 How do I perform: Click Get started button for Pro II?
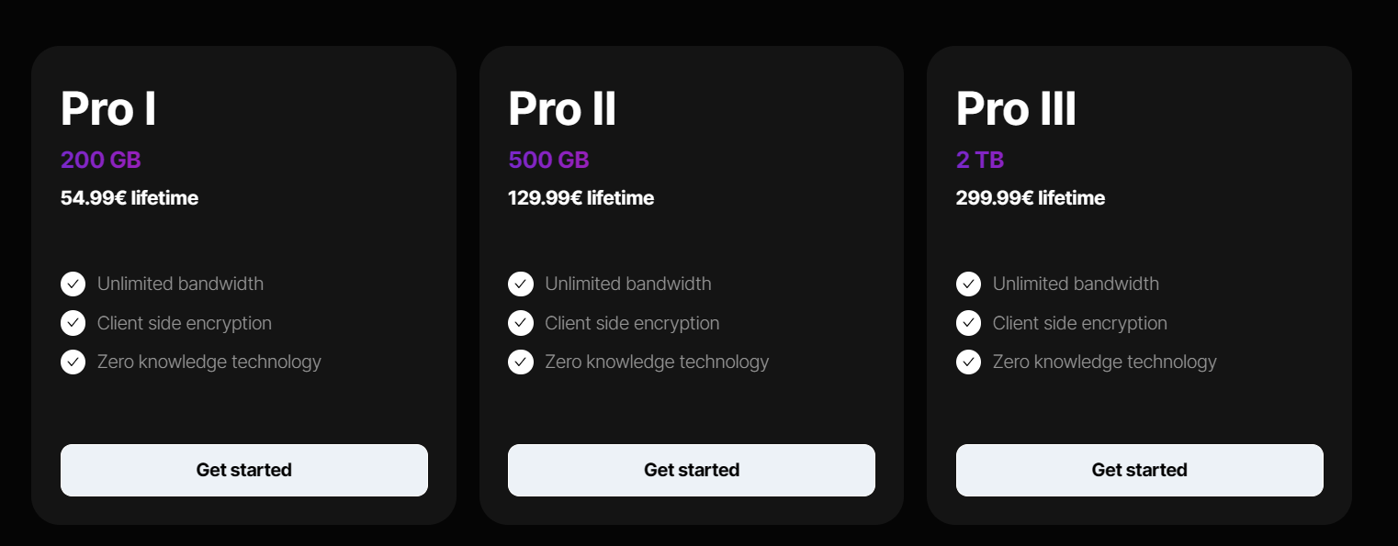click(691, 470)
